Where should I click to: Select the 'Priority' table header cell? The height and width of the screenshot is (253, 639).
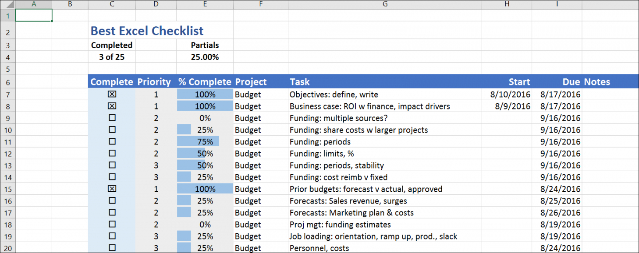tap(154, 82)
